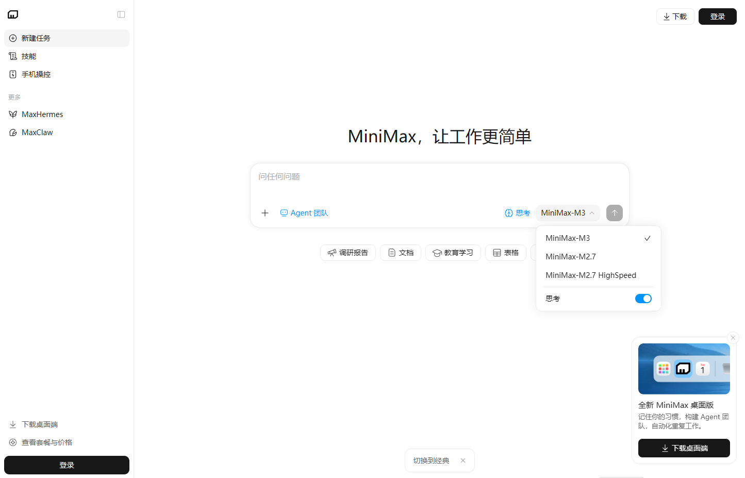Click 切换到经典 button

pyautogui.click(x=432, y=460)
